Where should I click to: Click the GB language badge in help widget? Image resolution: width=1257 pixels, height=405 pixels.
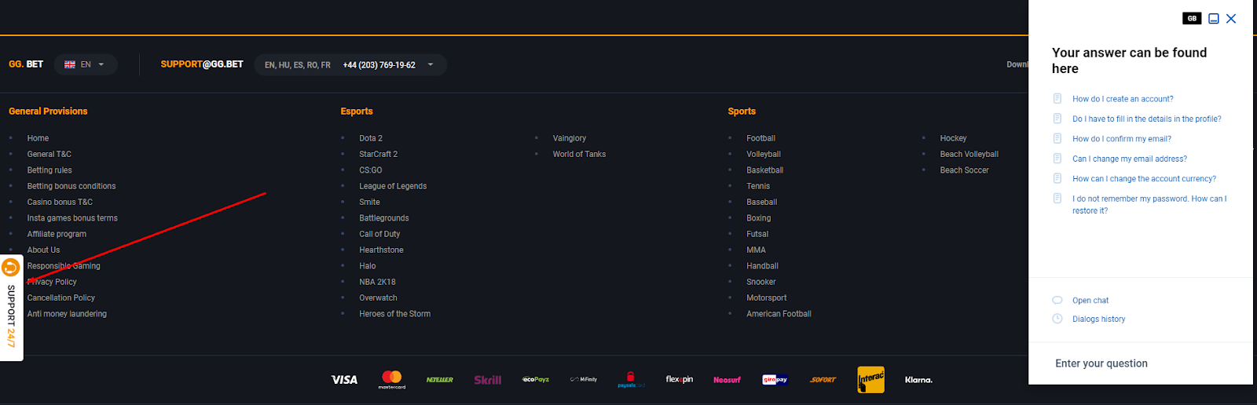tap(1192, 19)
